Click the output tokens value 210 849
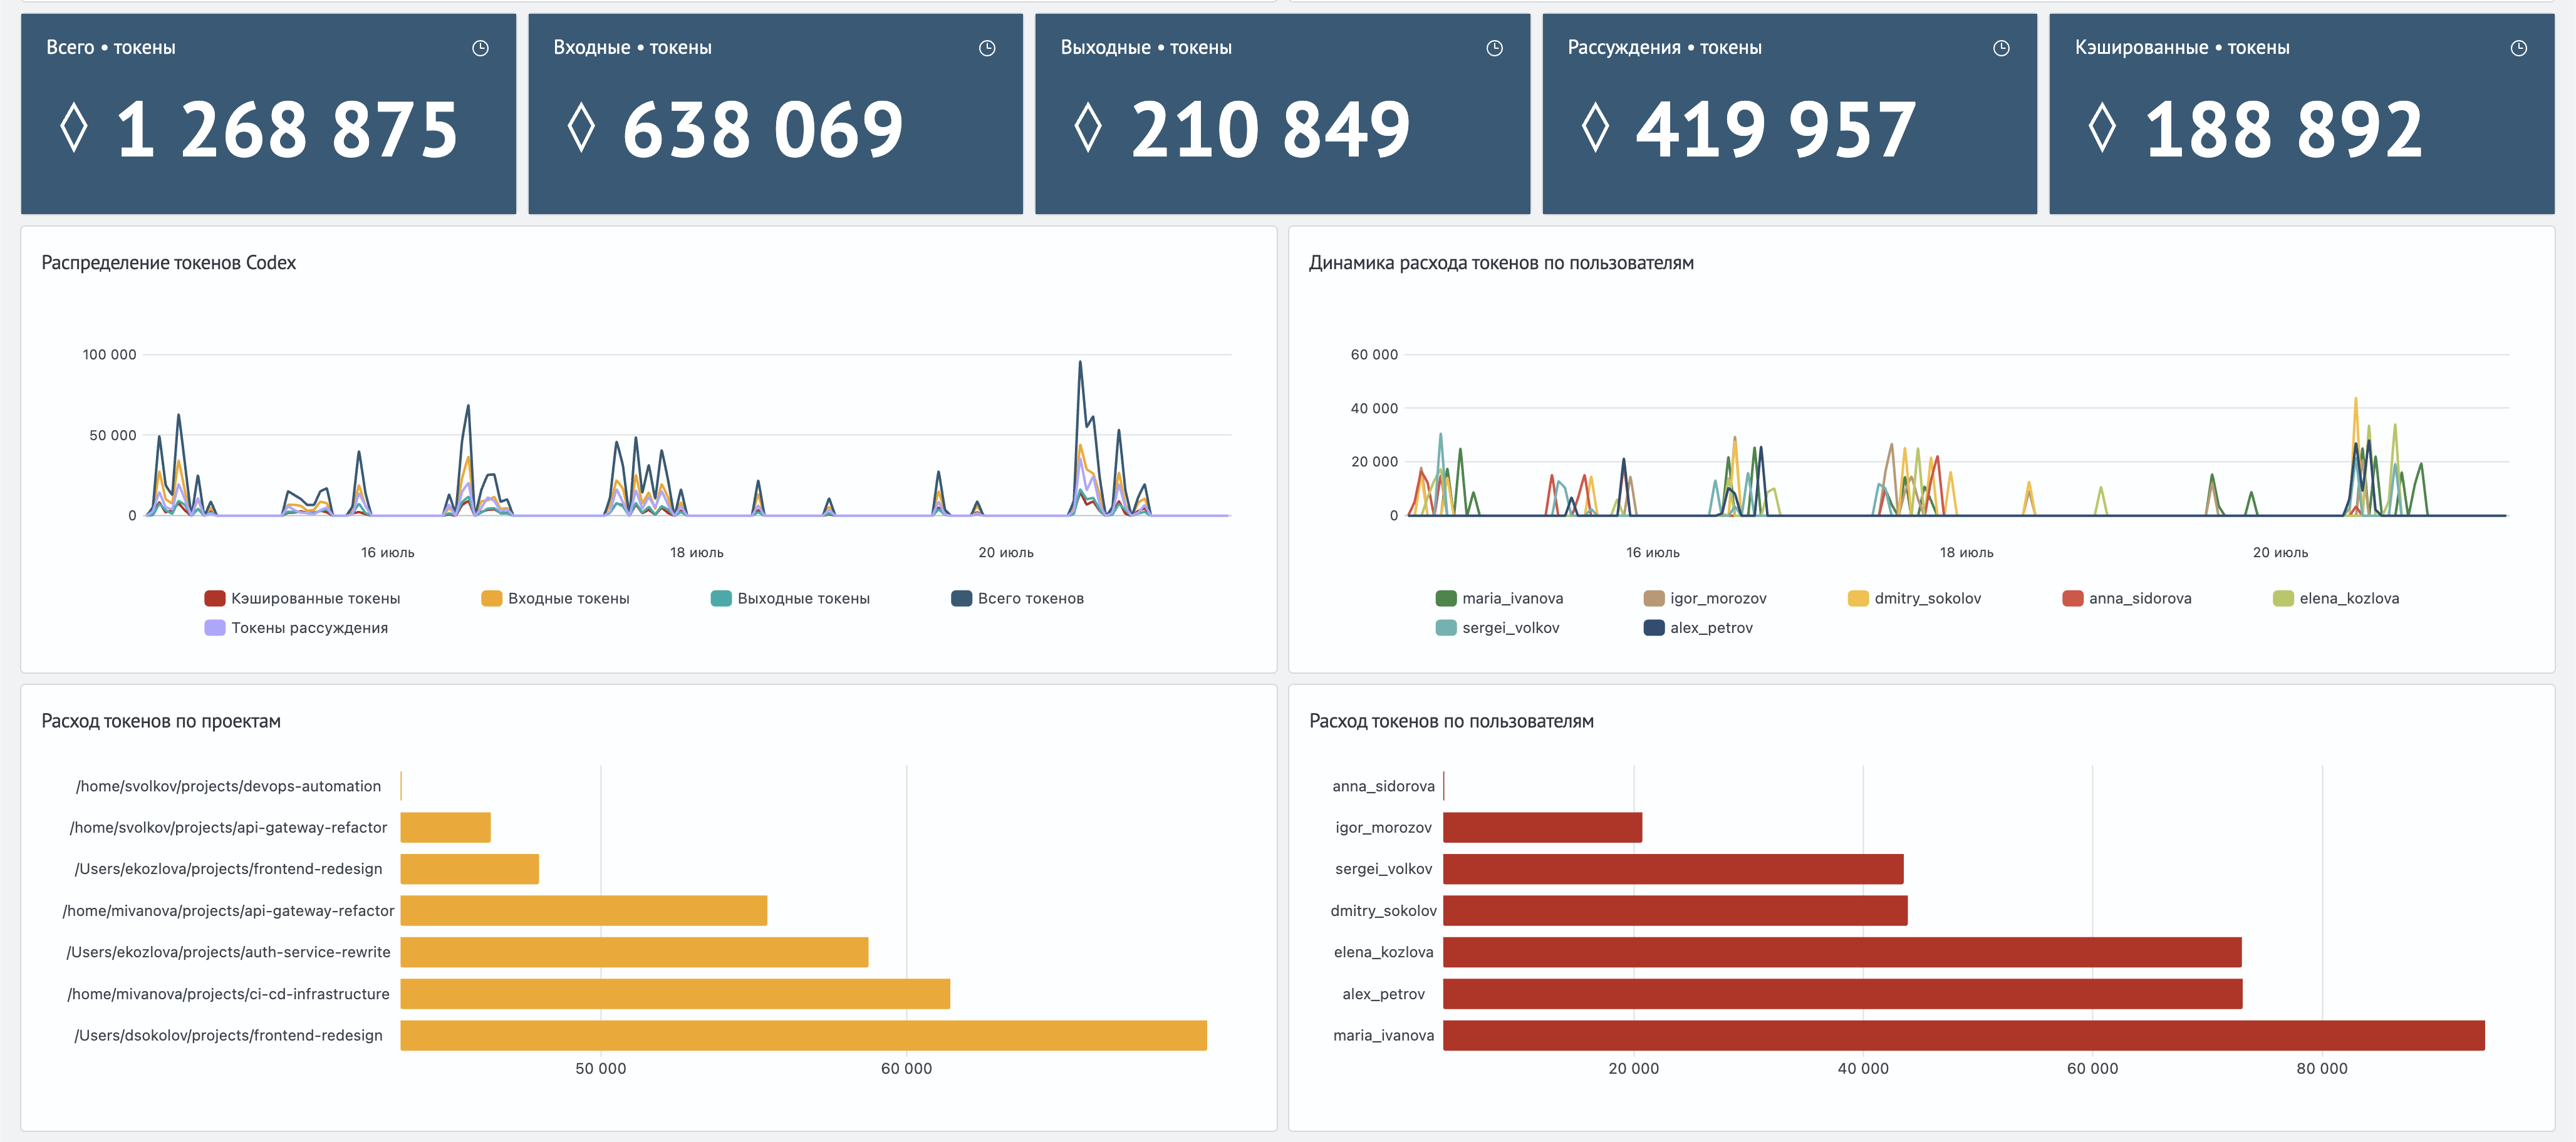The width and height of the screenshot is (2576, 1142). [1271, 130]
